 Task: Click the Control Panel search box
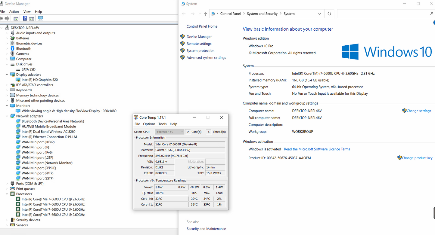383,14
